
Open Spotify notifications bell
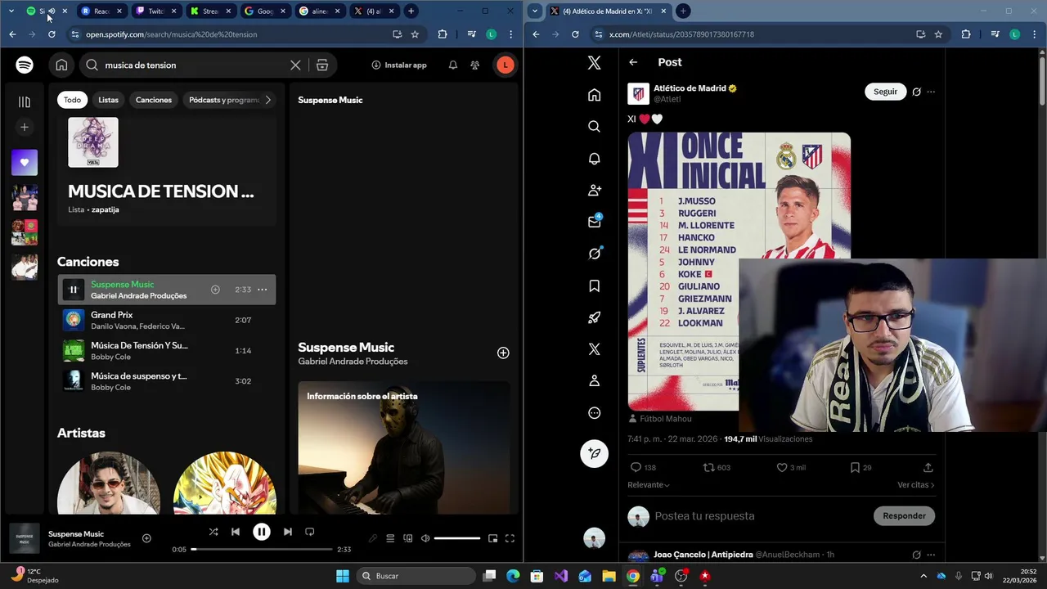coord(453,65)
